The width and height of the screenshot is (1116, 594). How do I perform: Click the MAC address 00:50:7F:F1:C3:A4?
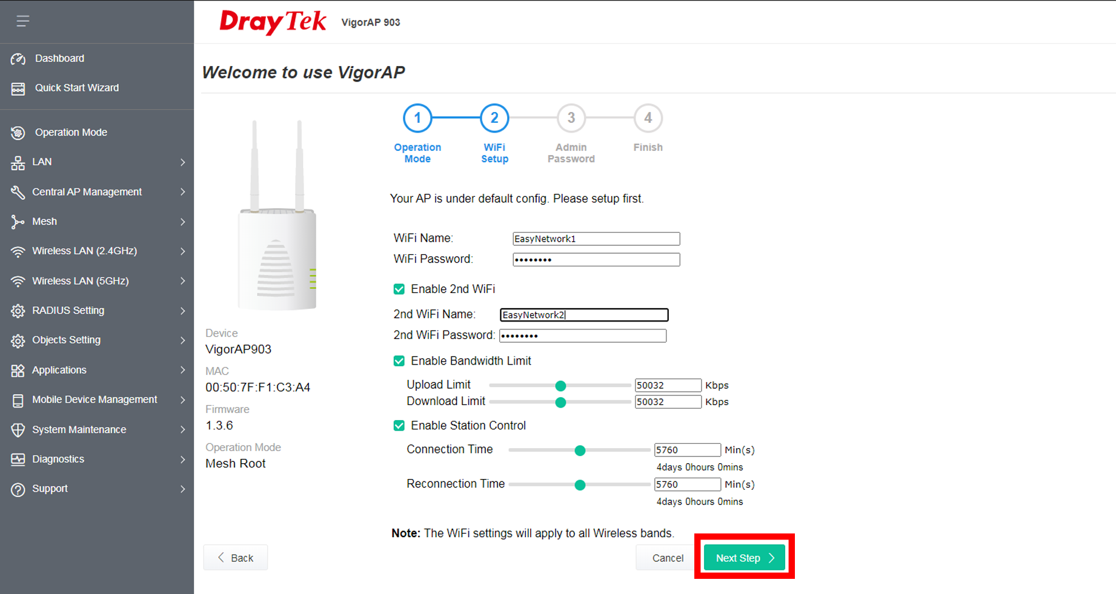(258, 388)
